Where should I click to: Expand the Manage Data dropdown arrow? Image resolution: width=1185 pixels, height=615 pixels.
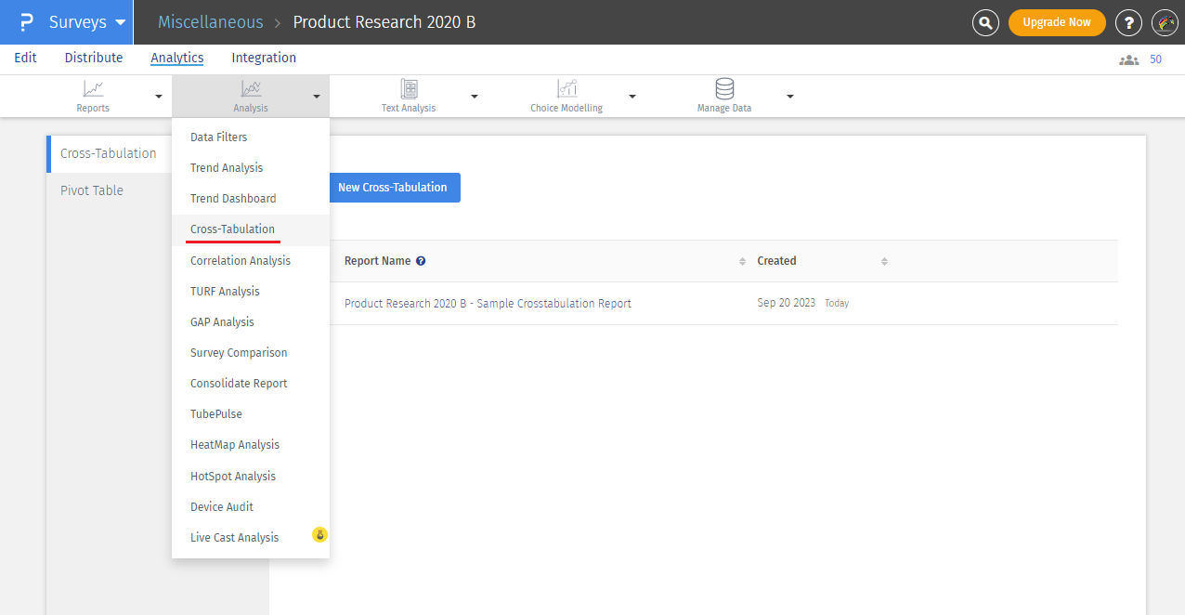[x=790, y=97]
